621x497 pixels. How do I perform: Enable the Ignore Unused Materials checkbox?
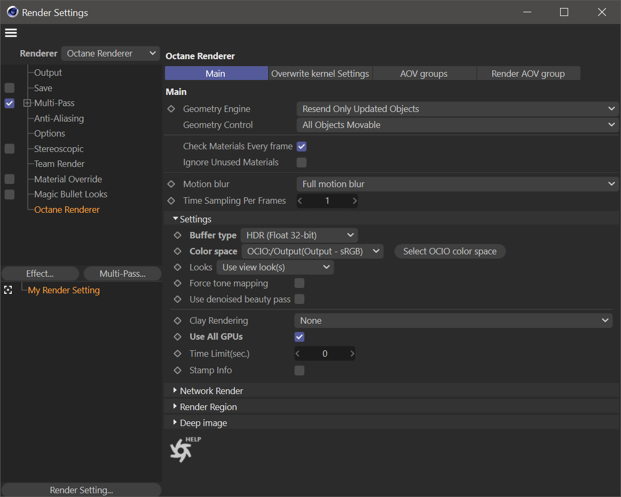[x=301, y=162]
